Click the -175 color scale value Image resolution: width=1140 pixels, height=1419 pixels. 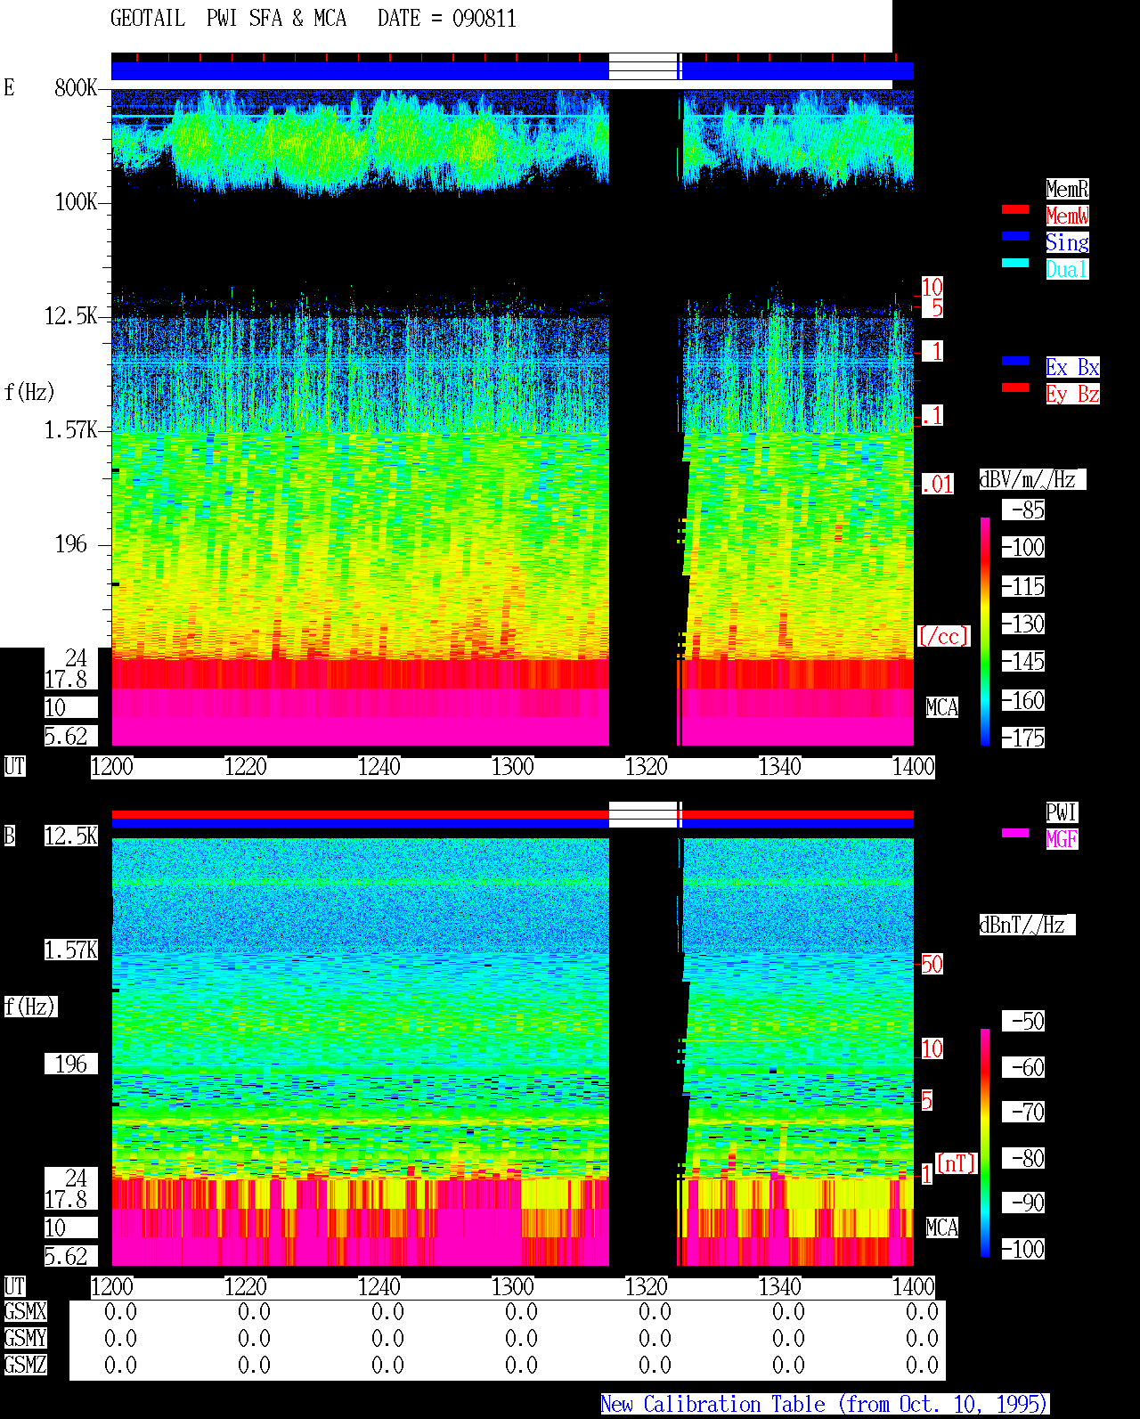click(x=1024, y=738)
